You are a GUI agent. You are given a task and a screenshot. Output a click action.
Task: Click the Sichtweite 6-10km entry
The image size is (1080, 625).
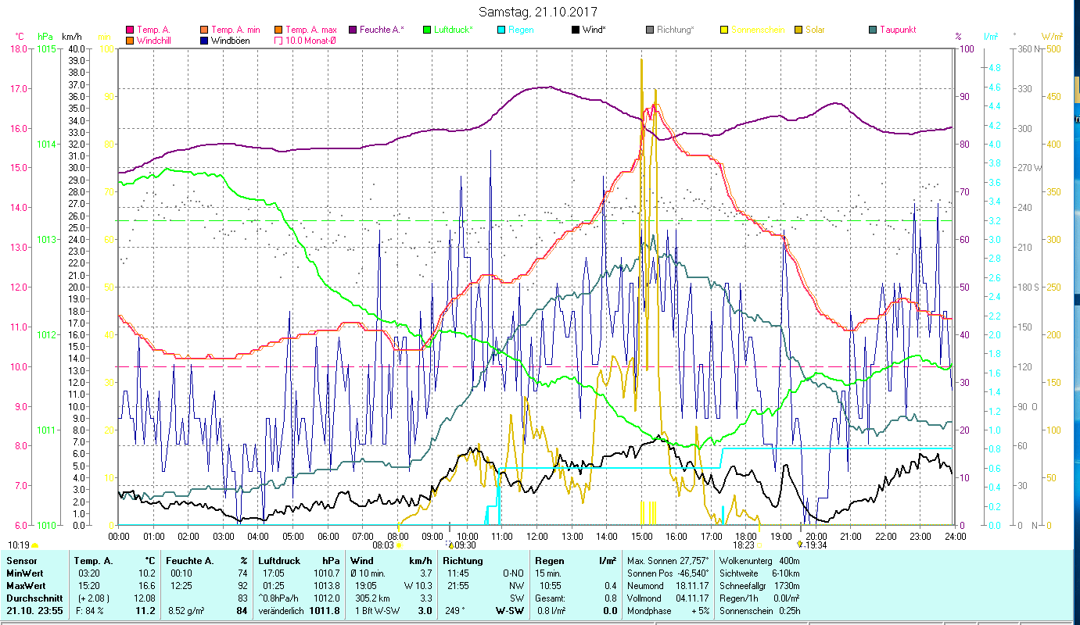(x=759, y=573)
